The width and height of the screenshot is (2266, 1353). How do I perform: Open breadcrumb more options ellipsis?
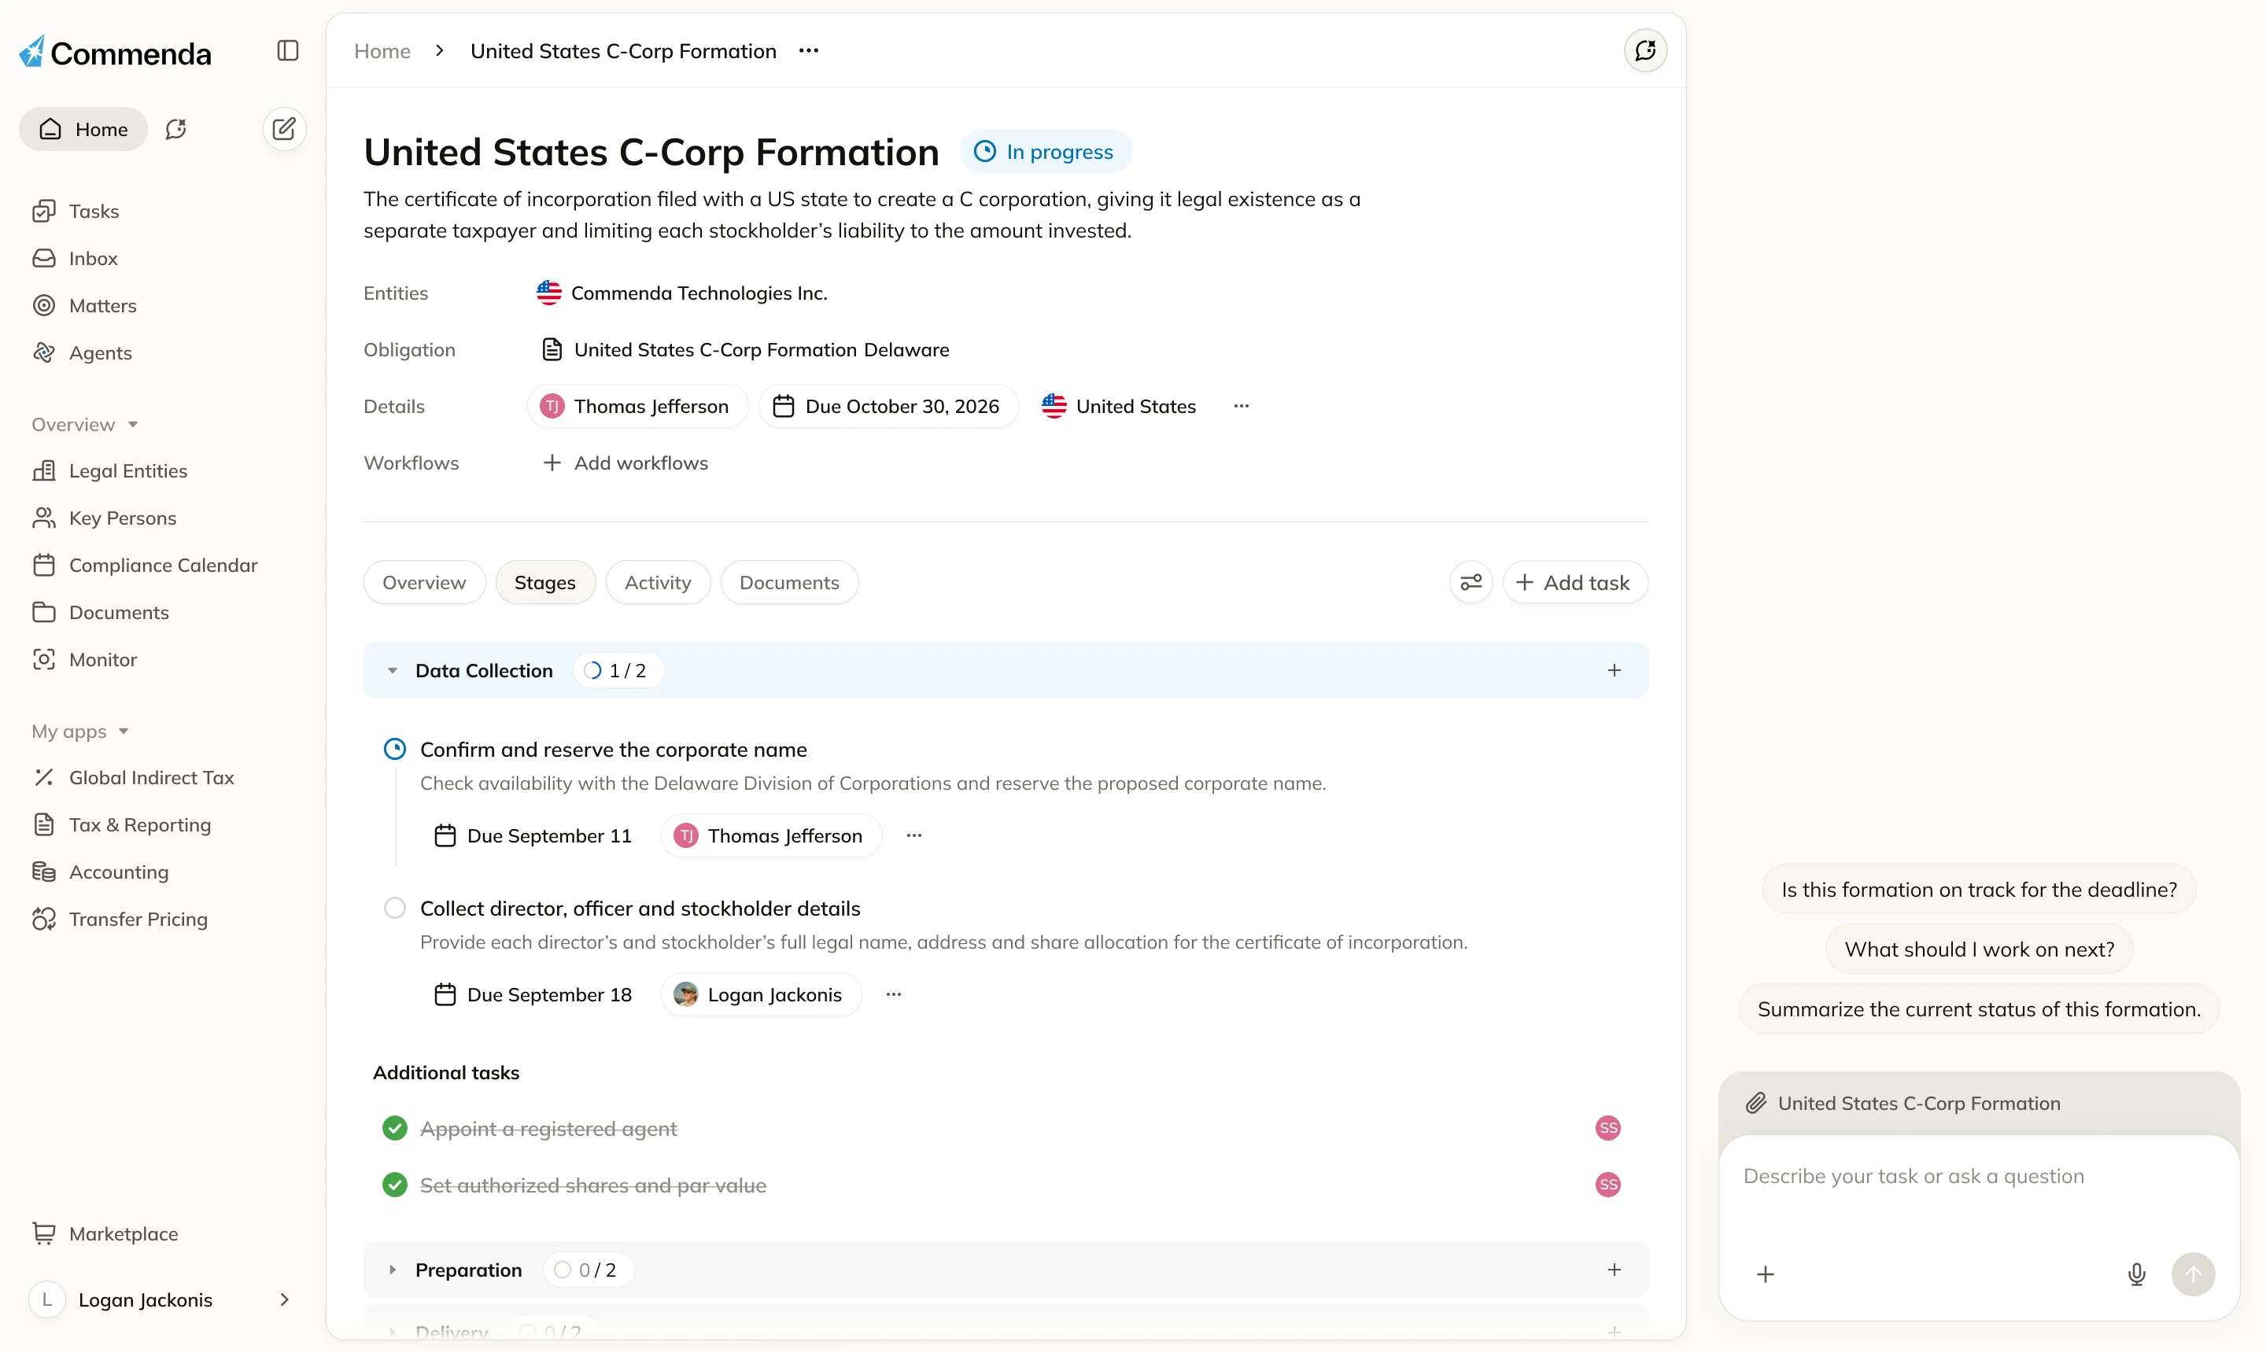(809, 51)
